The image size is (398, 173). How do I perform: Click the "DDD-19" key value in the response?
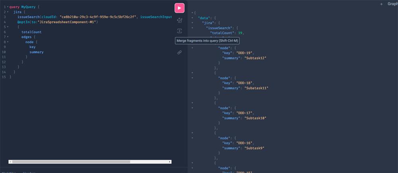245,53
